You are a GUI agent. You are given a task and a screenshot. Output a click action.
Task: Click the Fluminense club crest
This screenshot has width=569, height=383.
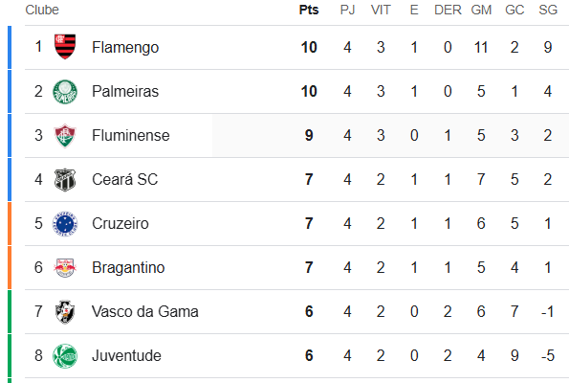(65, 136)
